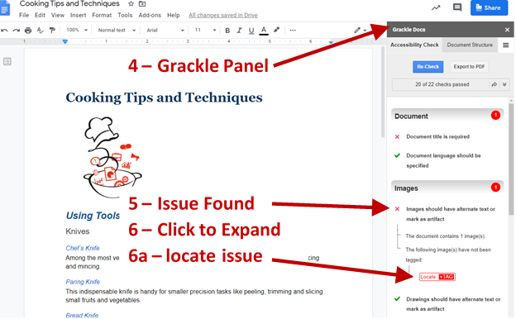The image size is (516, 319).
Task: Open the Arial font dropdown
Action: coord(165,31)
